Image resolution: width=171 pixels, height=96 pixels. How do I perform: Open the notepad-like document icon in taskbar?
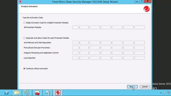48,93
